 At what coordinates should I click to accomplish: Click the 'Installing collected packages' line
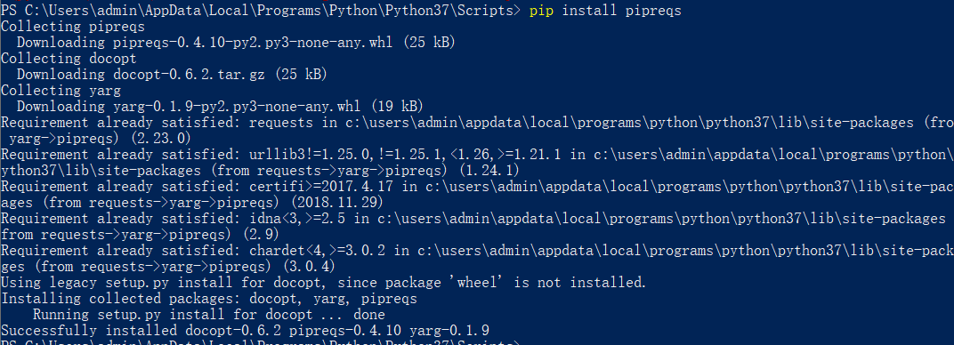(209, 298)
